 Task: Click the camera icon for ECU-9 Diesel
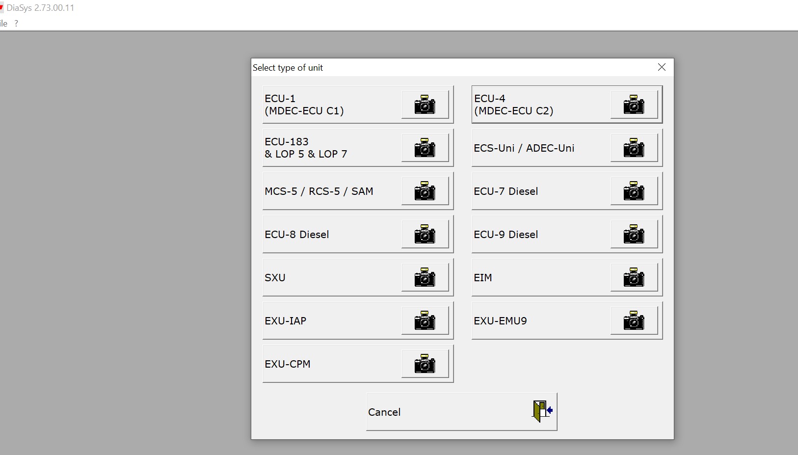(634, 234)
